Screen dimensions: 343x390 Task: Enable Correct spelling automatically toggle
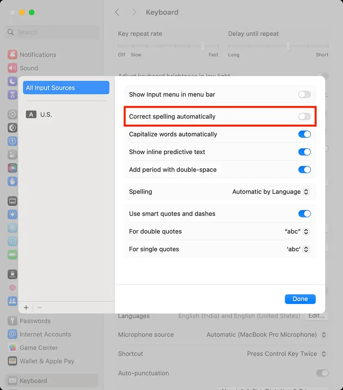(304, 117)
